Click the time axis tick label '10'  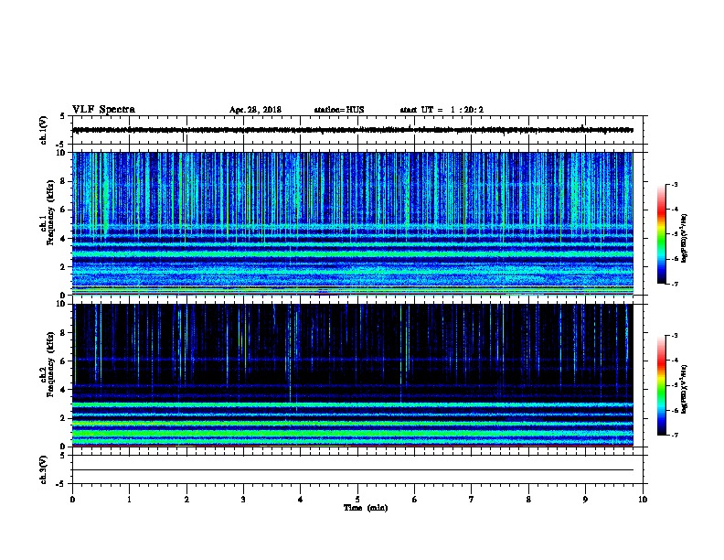tap(643, 500)
